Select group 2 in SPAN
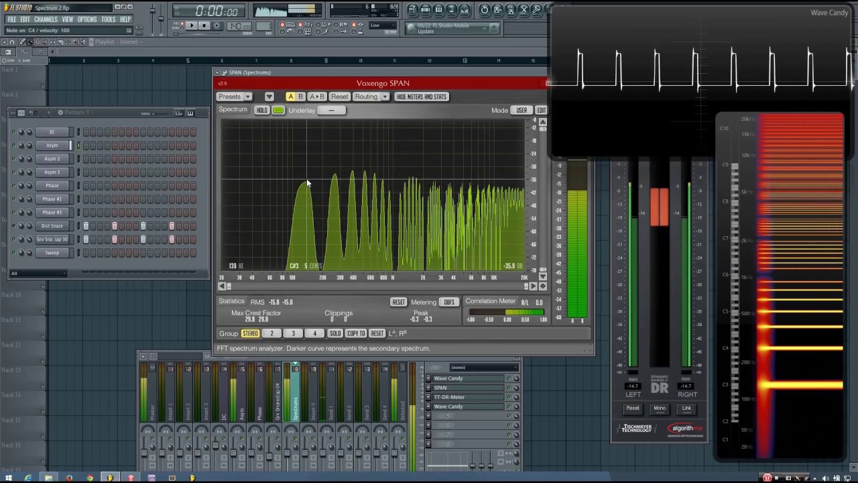This screenshot has height=483, width=858. point(271,333)
